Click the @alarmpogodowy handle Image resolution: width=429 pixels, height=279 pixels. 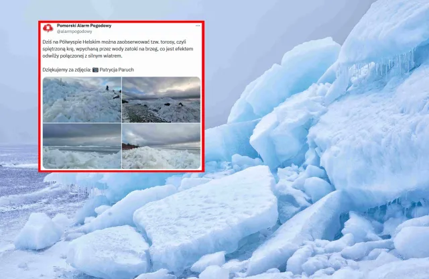pos(74,32)
